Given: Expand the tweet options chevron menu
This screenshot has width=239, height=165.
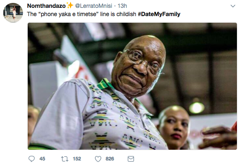Looking at the screenshot, I should click(x=233, y=6).
